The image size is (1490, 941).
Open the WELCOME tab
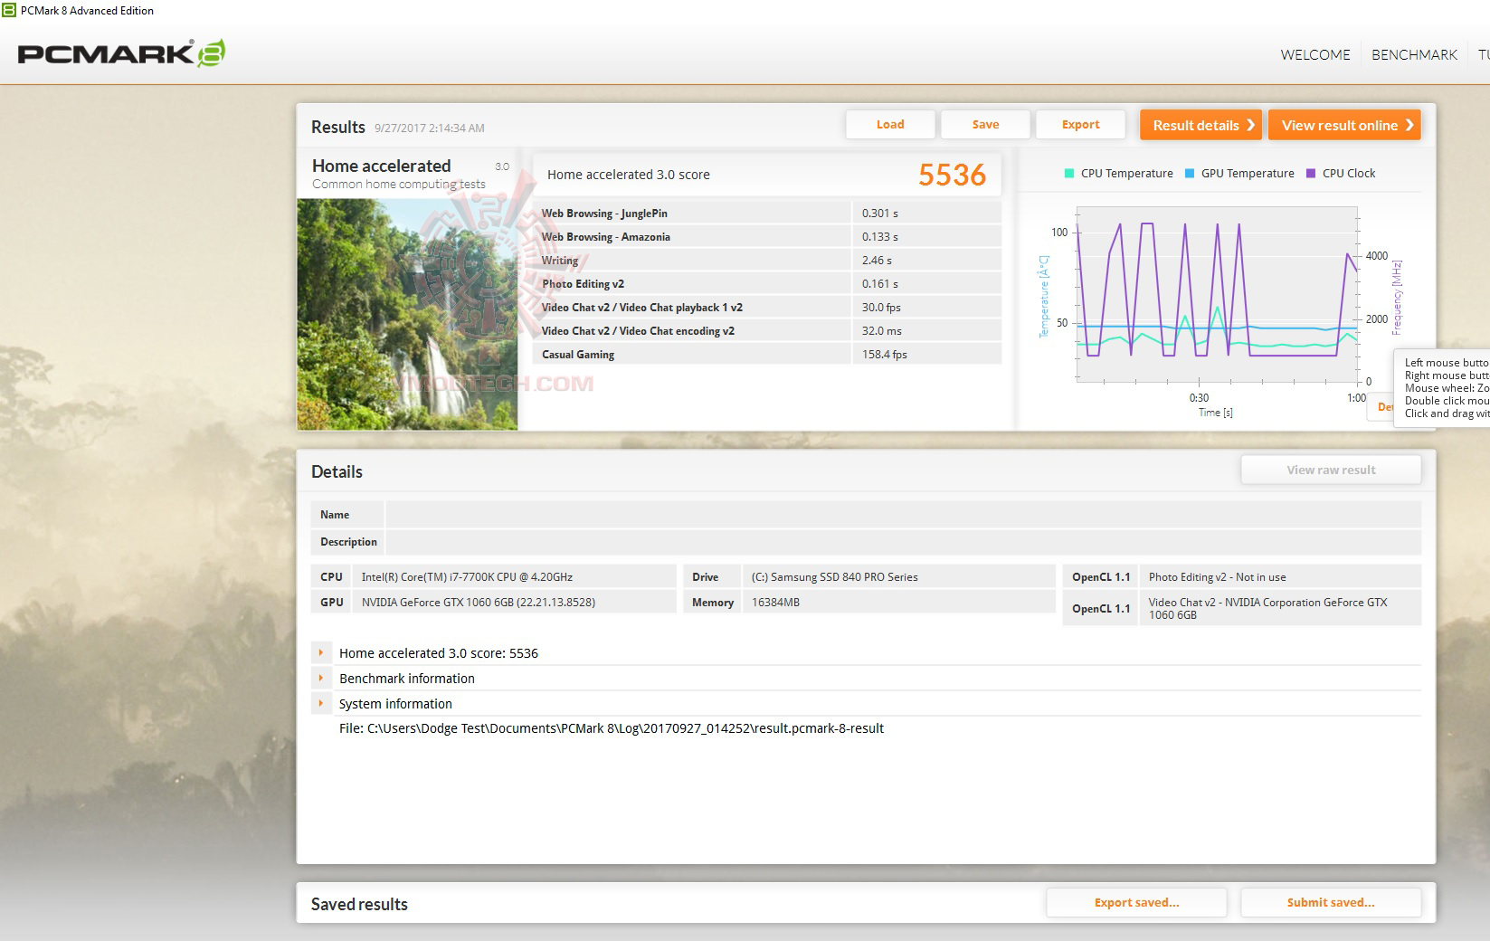tap(1315, 54)
